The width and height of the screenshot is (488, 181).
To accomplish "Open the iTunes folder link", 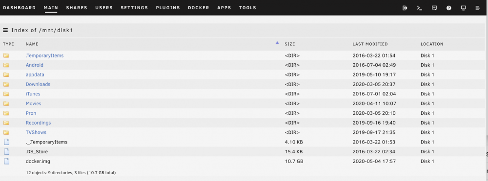I will point(33,94).
